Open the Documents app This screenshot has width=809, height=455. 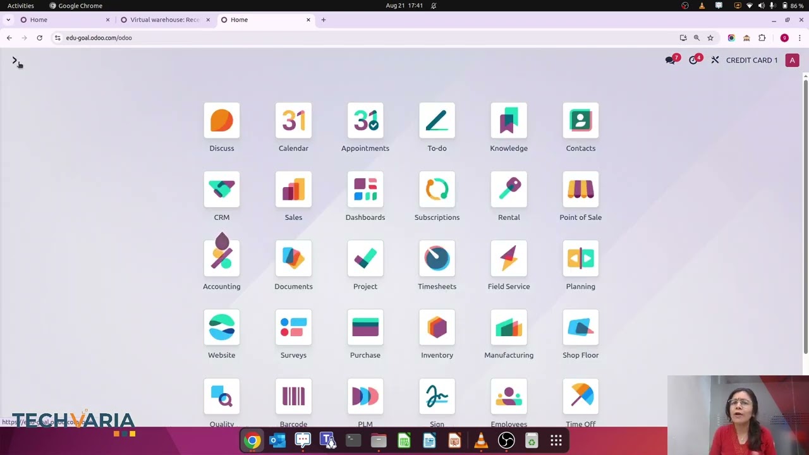click(x=293, y=258)
